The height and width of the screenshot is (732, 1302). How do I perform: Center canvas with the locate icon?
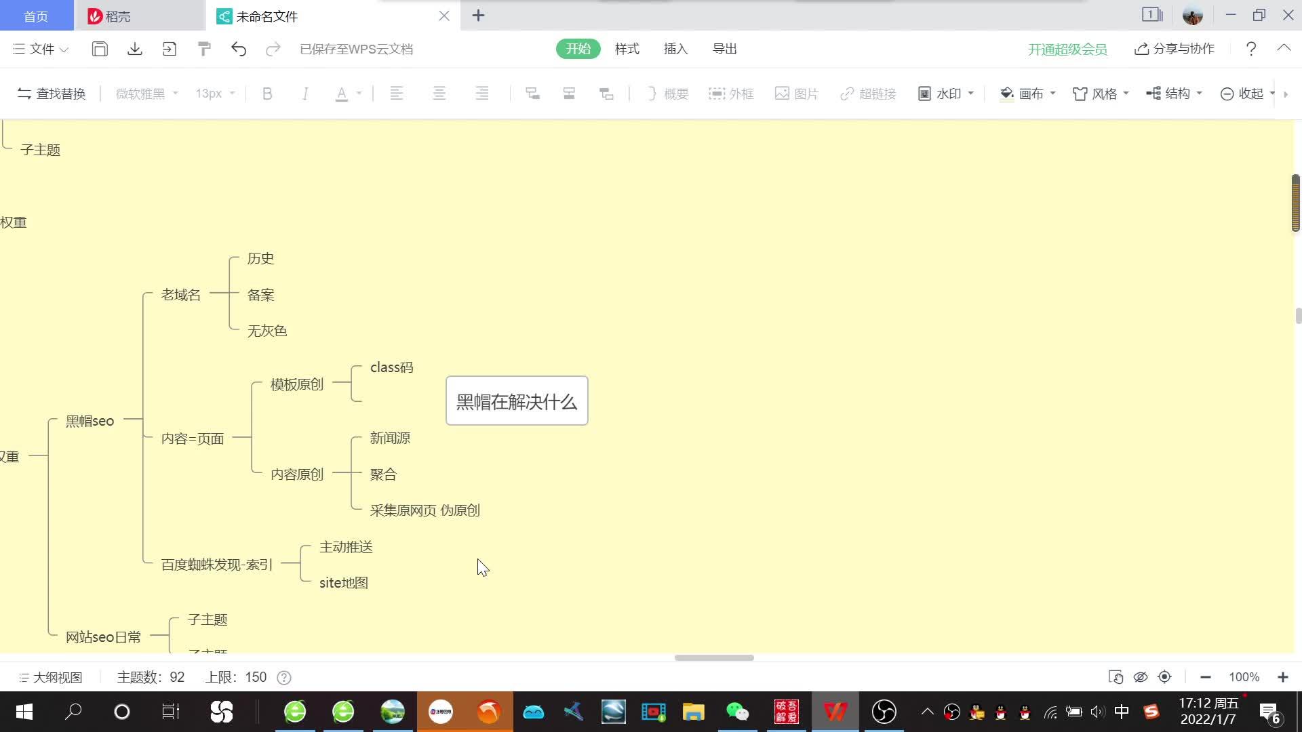1165,677
